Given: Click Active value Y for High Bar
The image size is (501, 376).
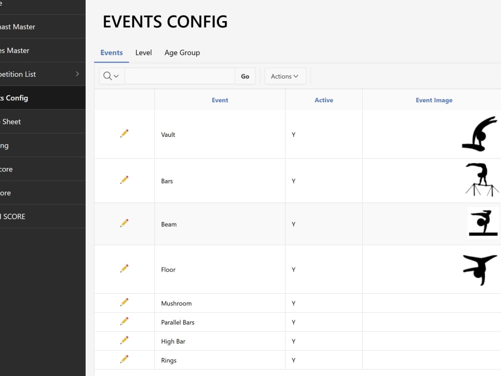Looking at the screenshot, I should pyautogui.click(x=294, y=341).
